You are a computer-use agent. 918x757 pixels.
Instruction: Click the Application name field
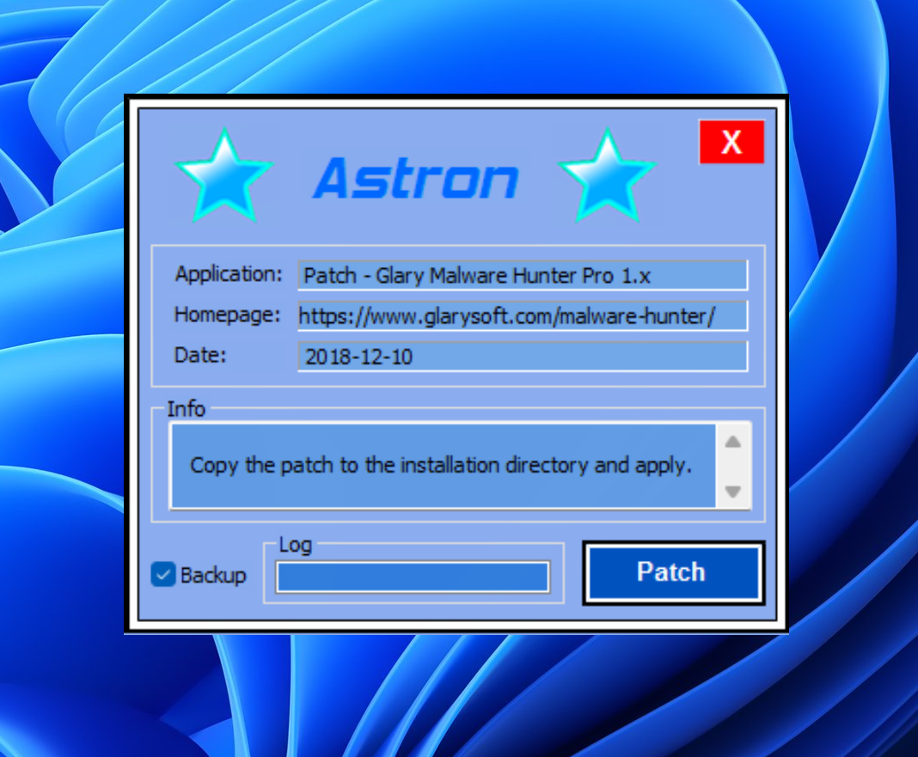(523, 276)
